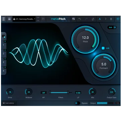Open the 01. Harmony/Parallel preset dropdown

click(x=24, y=19)
